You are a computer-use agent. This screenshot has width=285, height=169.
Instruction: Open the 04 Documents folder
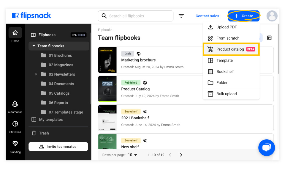[x=58, y=84]
